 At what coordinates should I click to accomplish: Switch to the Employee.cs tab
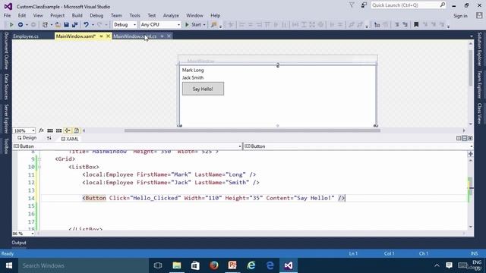tap(26, 36)
